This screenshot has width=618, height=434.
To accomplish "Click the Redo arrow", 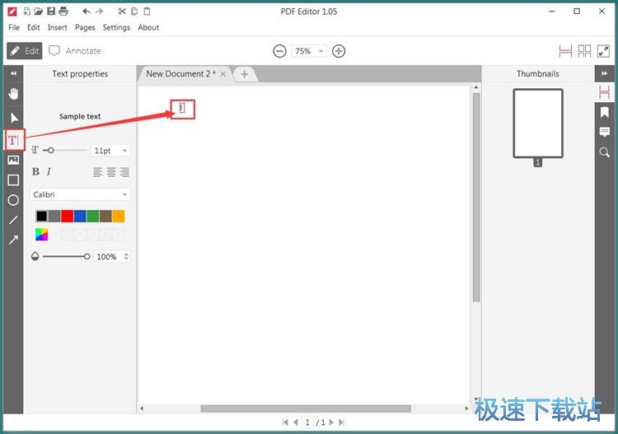I will pyautogui.click(x=99, y=11).
